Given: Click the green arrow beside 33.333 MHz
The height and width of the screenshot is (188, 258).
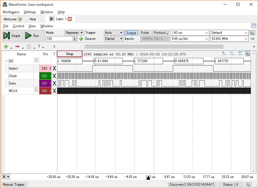Looking at the screenshot, I should coord(252,39).
